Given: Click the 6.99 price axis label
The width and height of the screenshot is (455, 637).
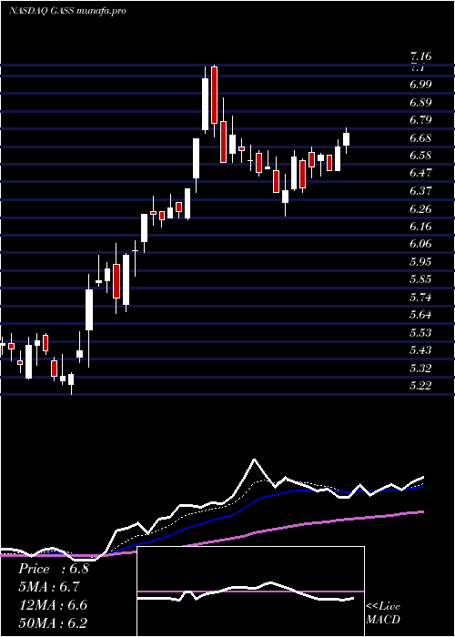Looking at the screenshot, I should click(420, 84).
